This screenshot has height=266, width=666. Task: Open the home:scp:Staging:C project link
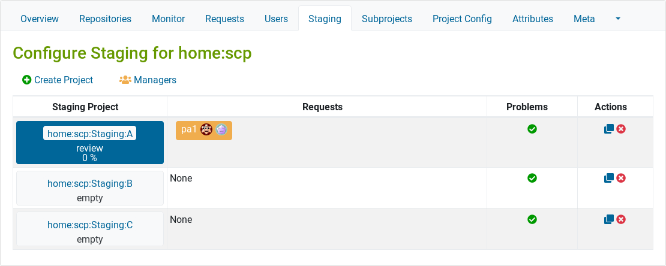[90, 225]
